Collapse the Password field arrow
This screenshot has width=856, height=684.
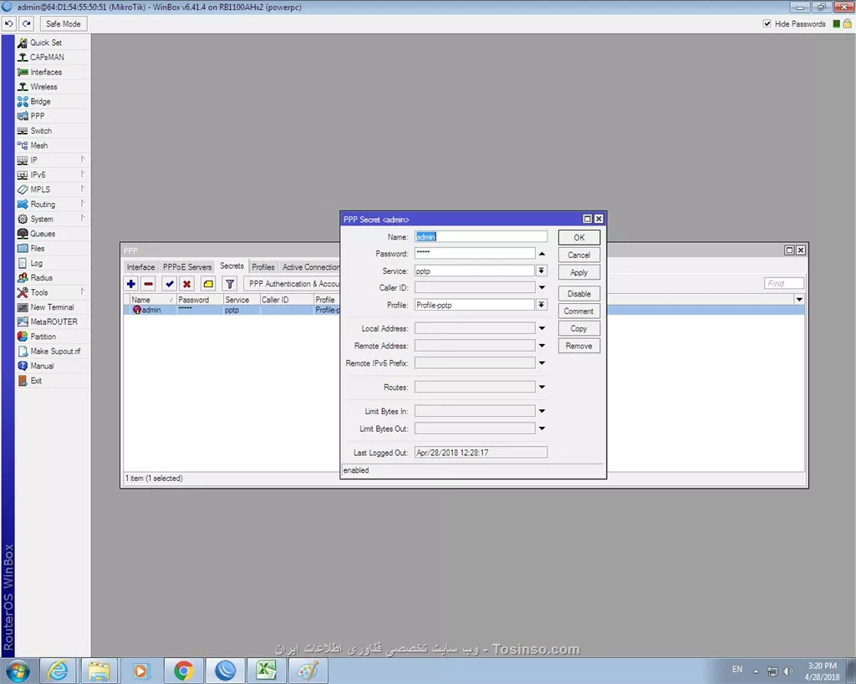[542, 254]
